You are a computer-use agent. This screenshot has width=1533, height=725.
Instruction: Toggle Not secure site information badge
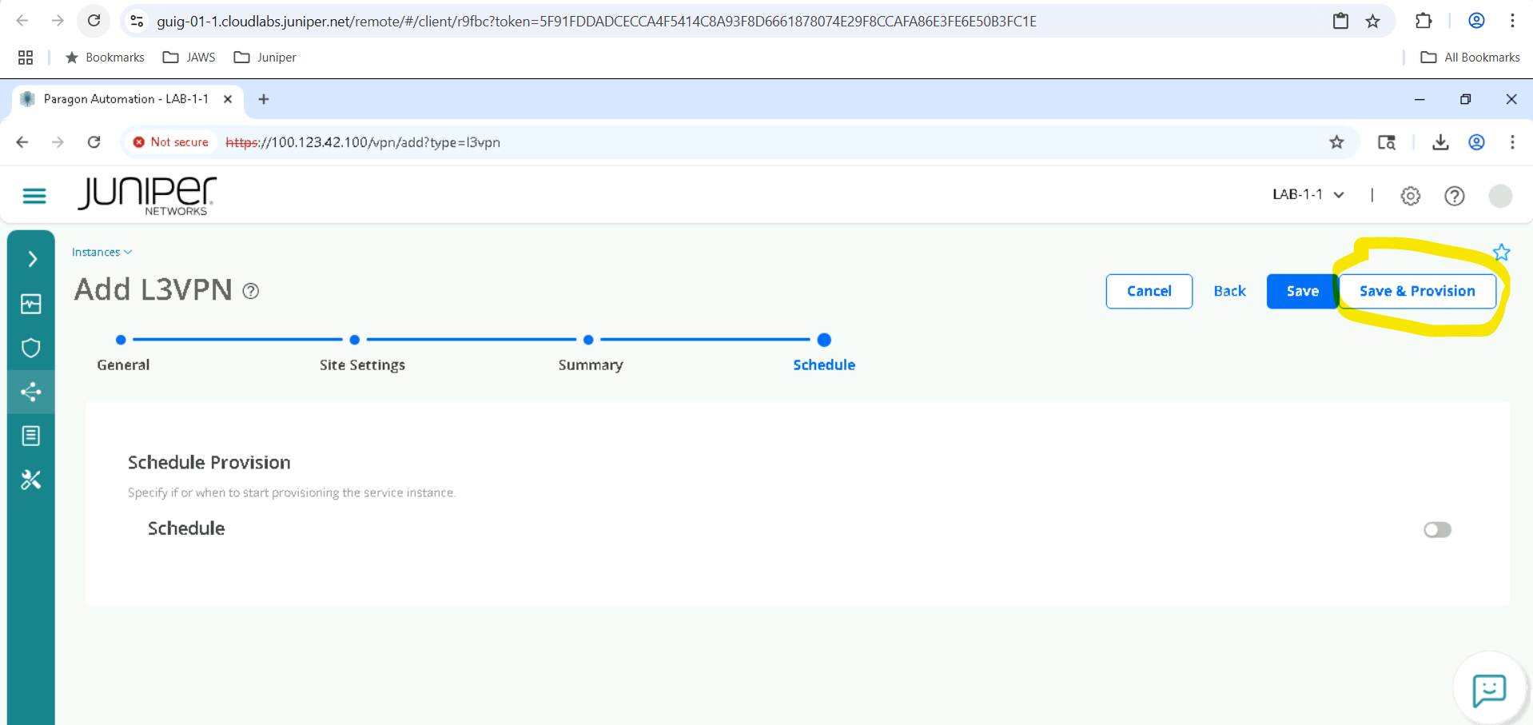click(x=170, y=142)
